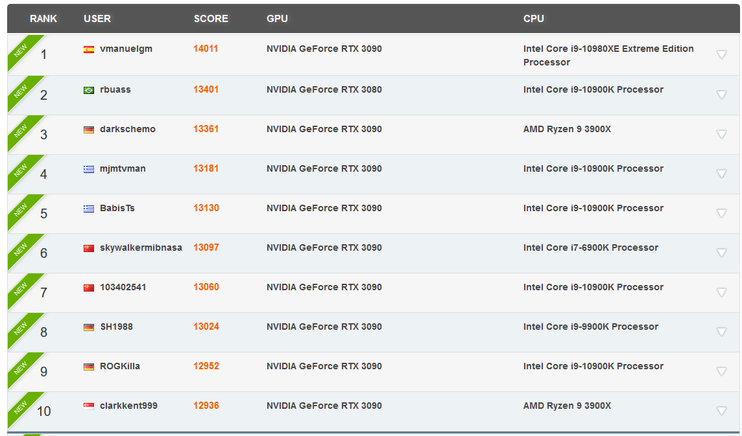This screenshot has height=436, width=742.
Task: Open score 13097 result
Action: click(x=206, y=247)
